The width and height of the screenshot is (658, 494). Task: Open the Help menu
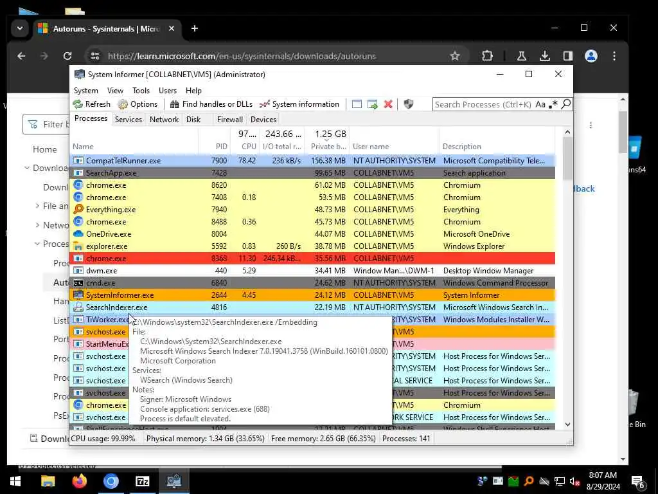pyautogui.click(x=193, y=91)
